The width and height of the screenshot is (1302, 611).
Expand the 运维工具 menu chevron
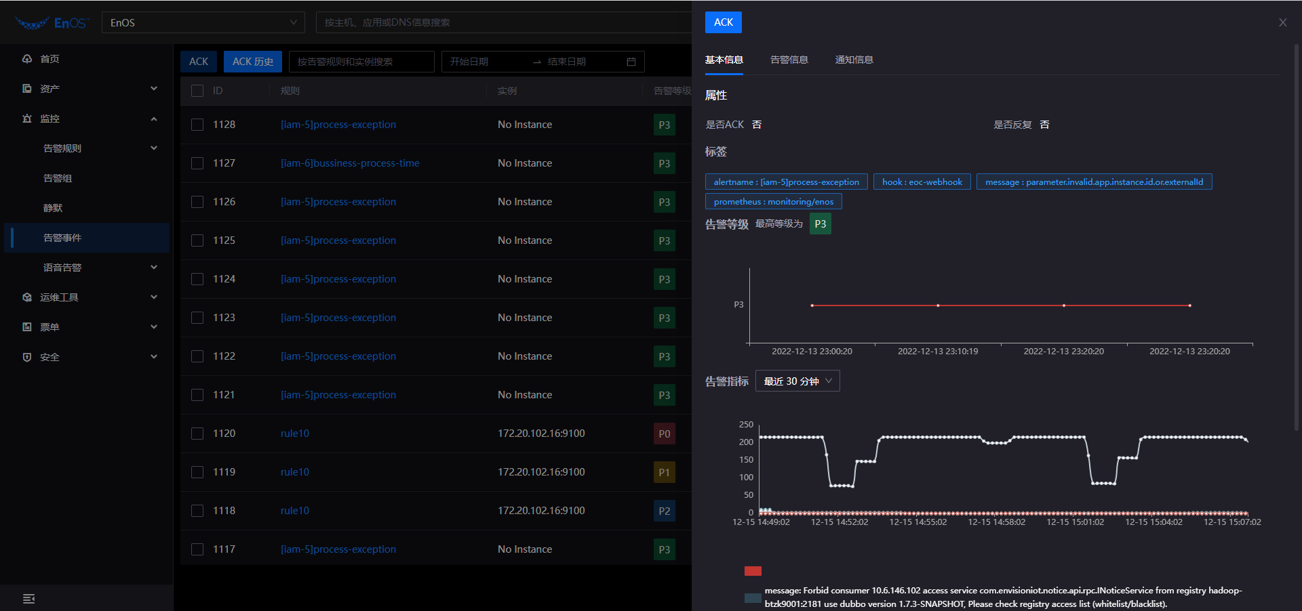click(154, 297)
